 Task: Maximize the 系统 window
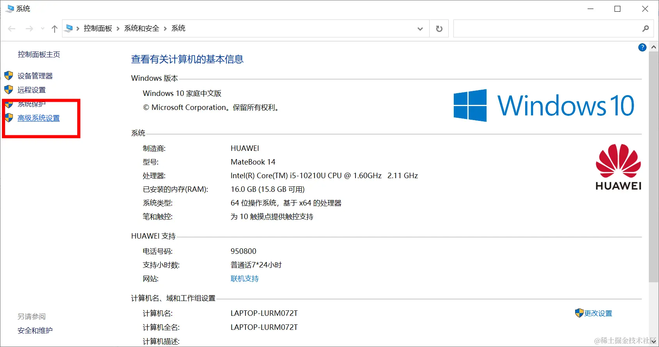click(617, 9)
